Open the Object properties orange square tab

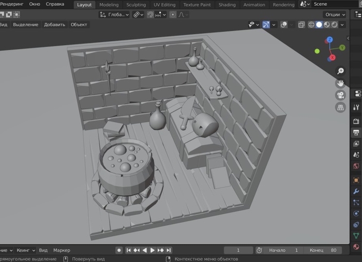point(356,180)
